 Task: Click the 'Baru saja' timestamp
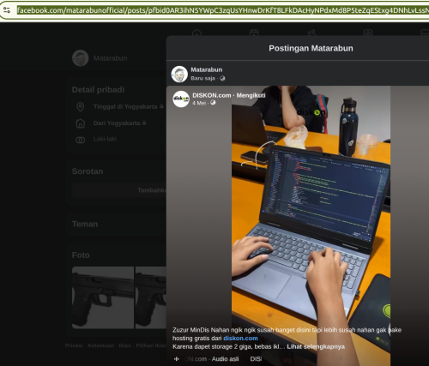point(202,78)
